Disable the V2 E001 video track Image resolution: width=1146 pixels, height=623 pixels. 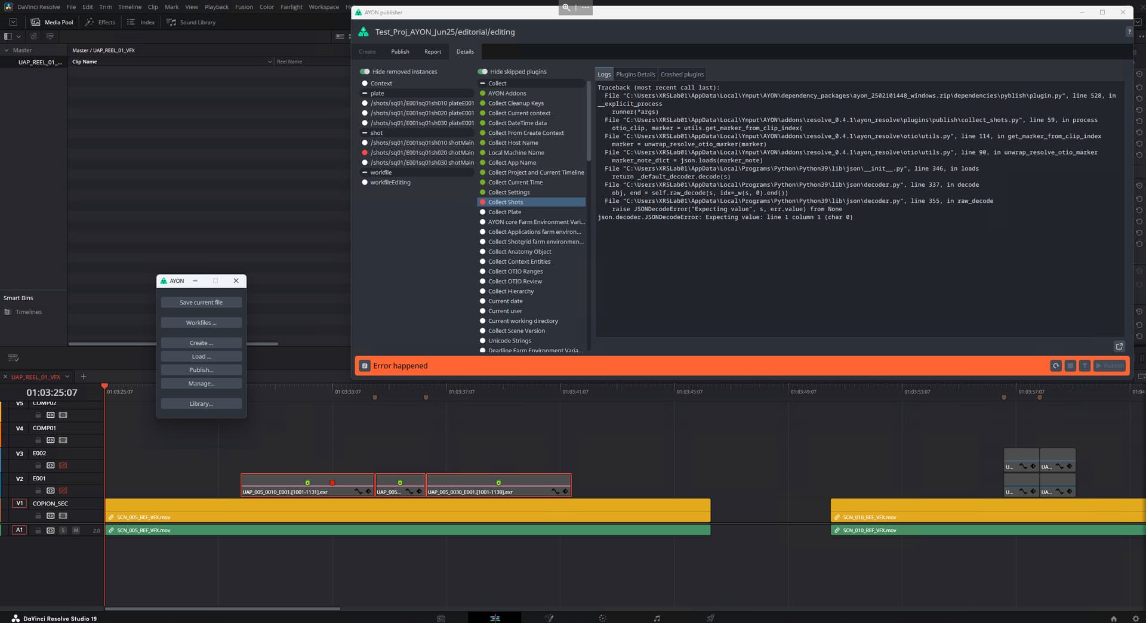(x=63, y=491)
